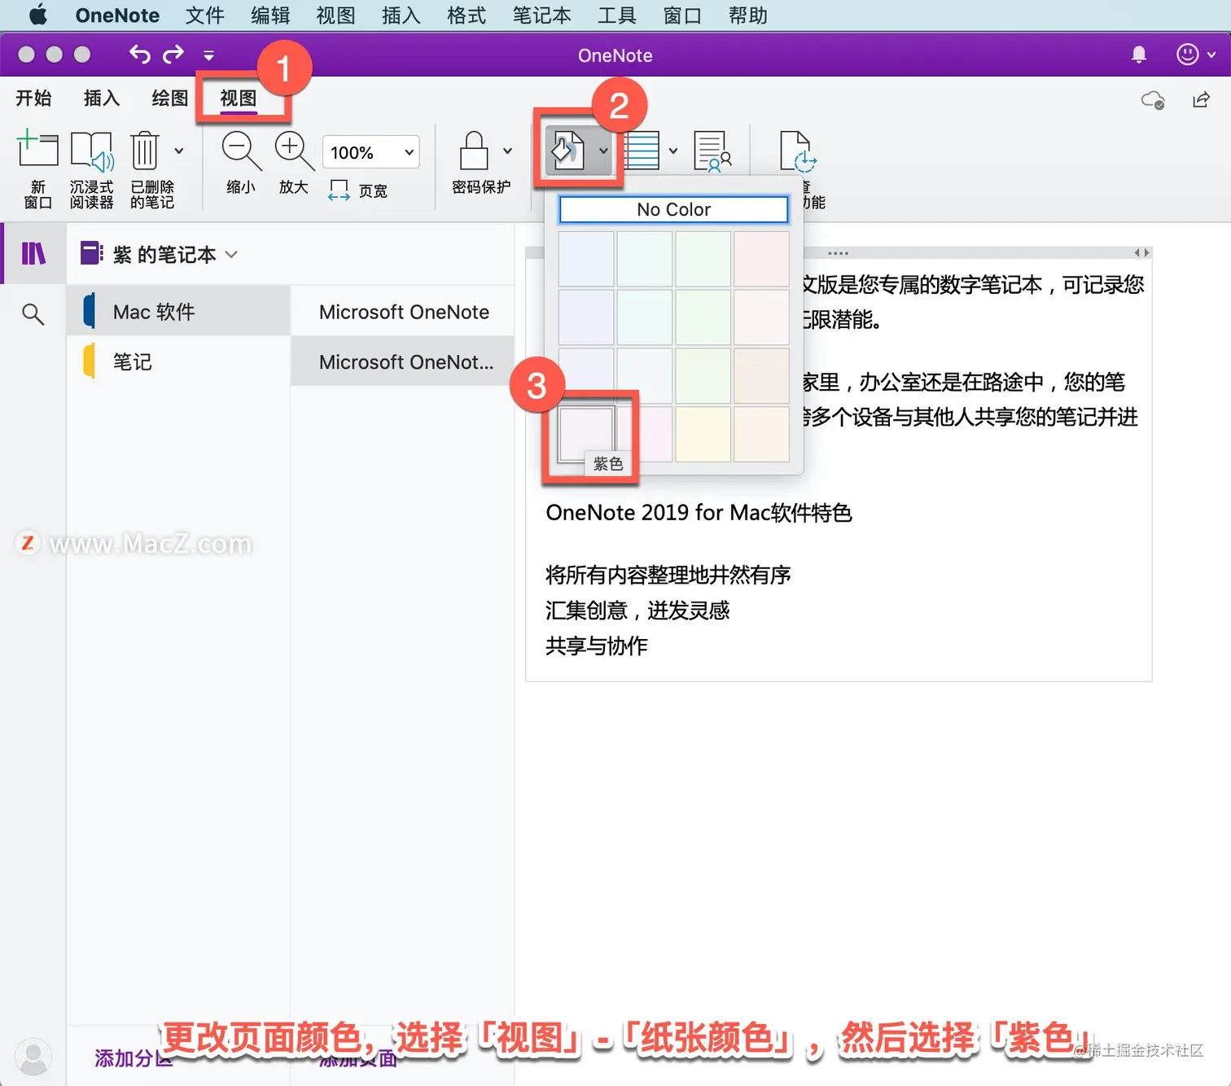The width and height of the screenshot is (1231, 1086).
Task: Expand the 紫 的笔记本 notebook chevron
Action: click(x=232, y=255)
